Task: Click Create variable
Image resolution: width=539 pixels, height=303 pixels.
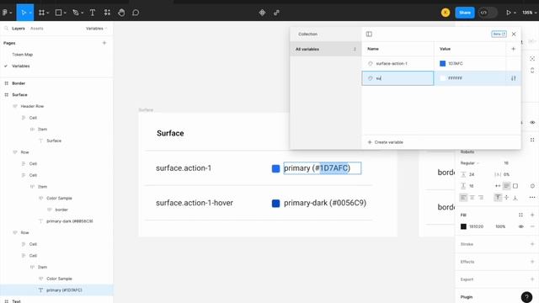Action: 386,142
